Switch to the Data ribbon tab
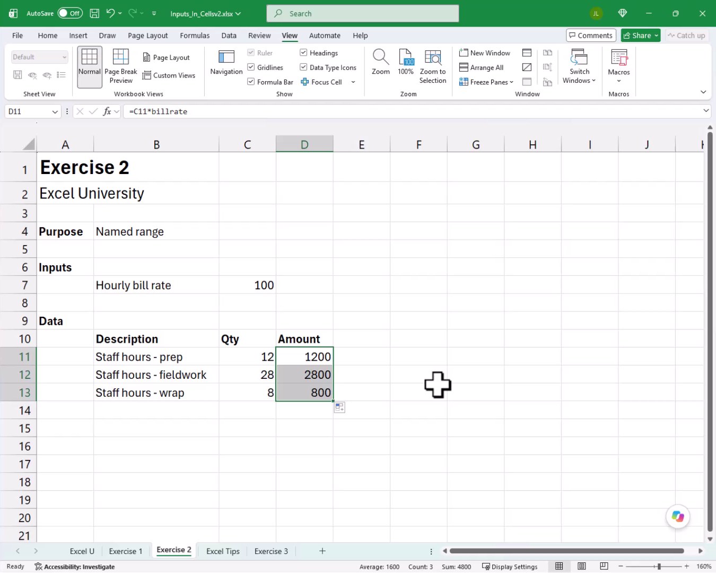This screenshot has width=716, height=573. [x=229, y=36]
